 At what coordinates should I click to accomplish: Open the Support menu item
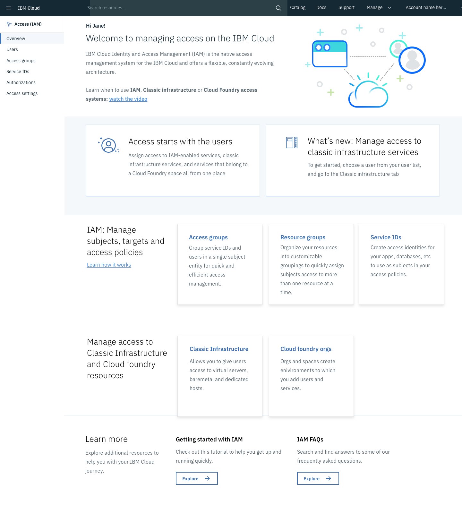(x=346, y=8)
